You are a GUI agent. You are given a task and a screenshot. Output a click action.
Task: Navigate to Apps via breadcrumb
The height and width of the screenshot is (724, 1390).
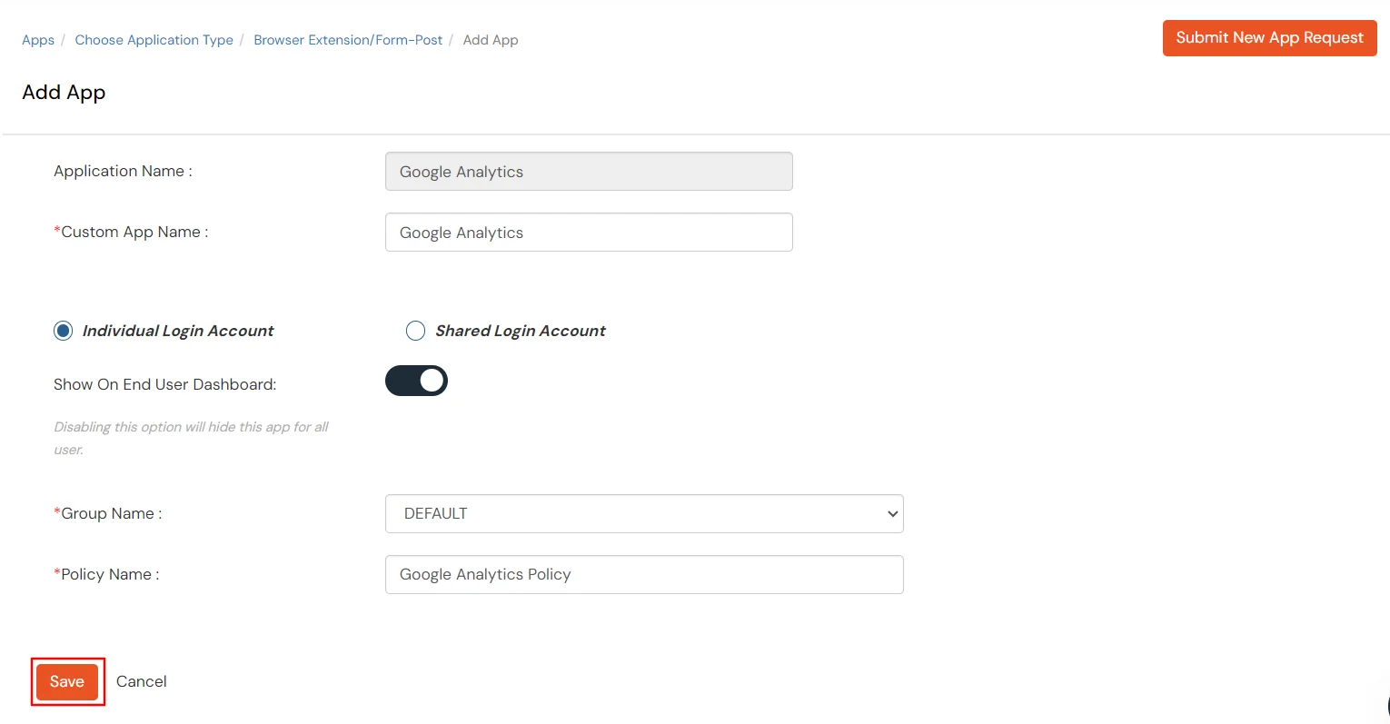click(37, 40)
